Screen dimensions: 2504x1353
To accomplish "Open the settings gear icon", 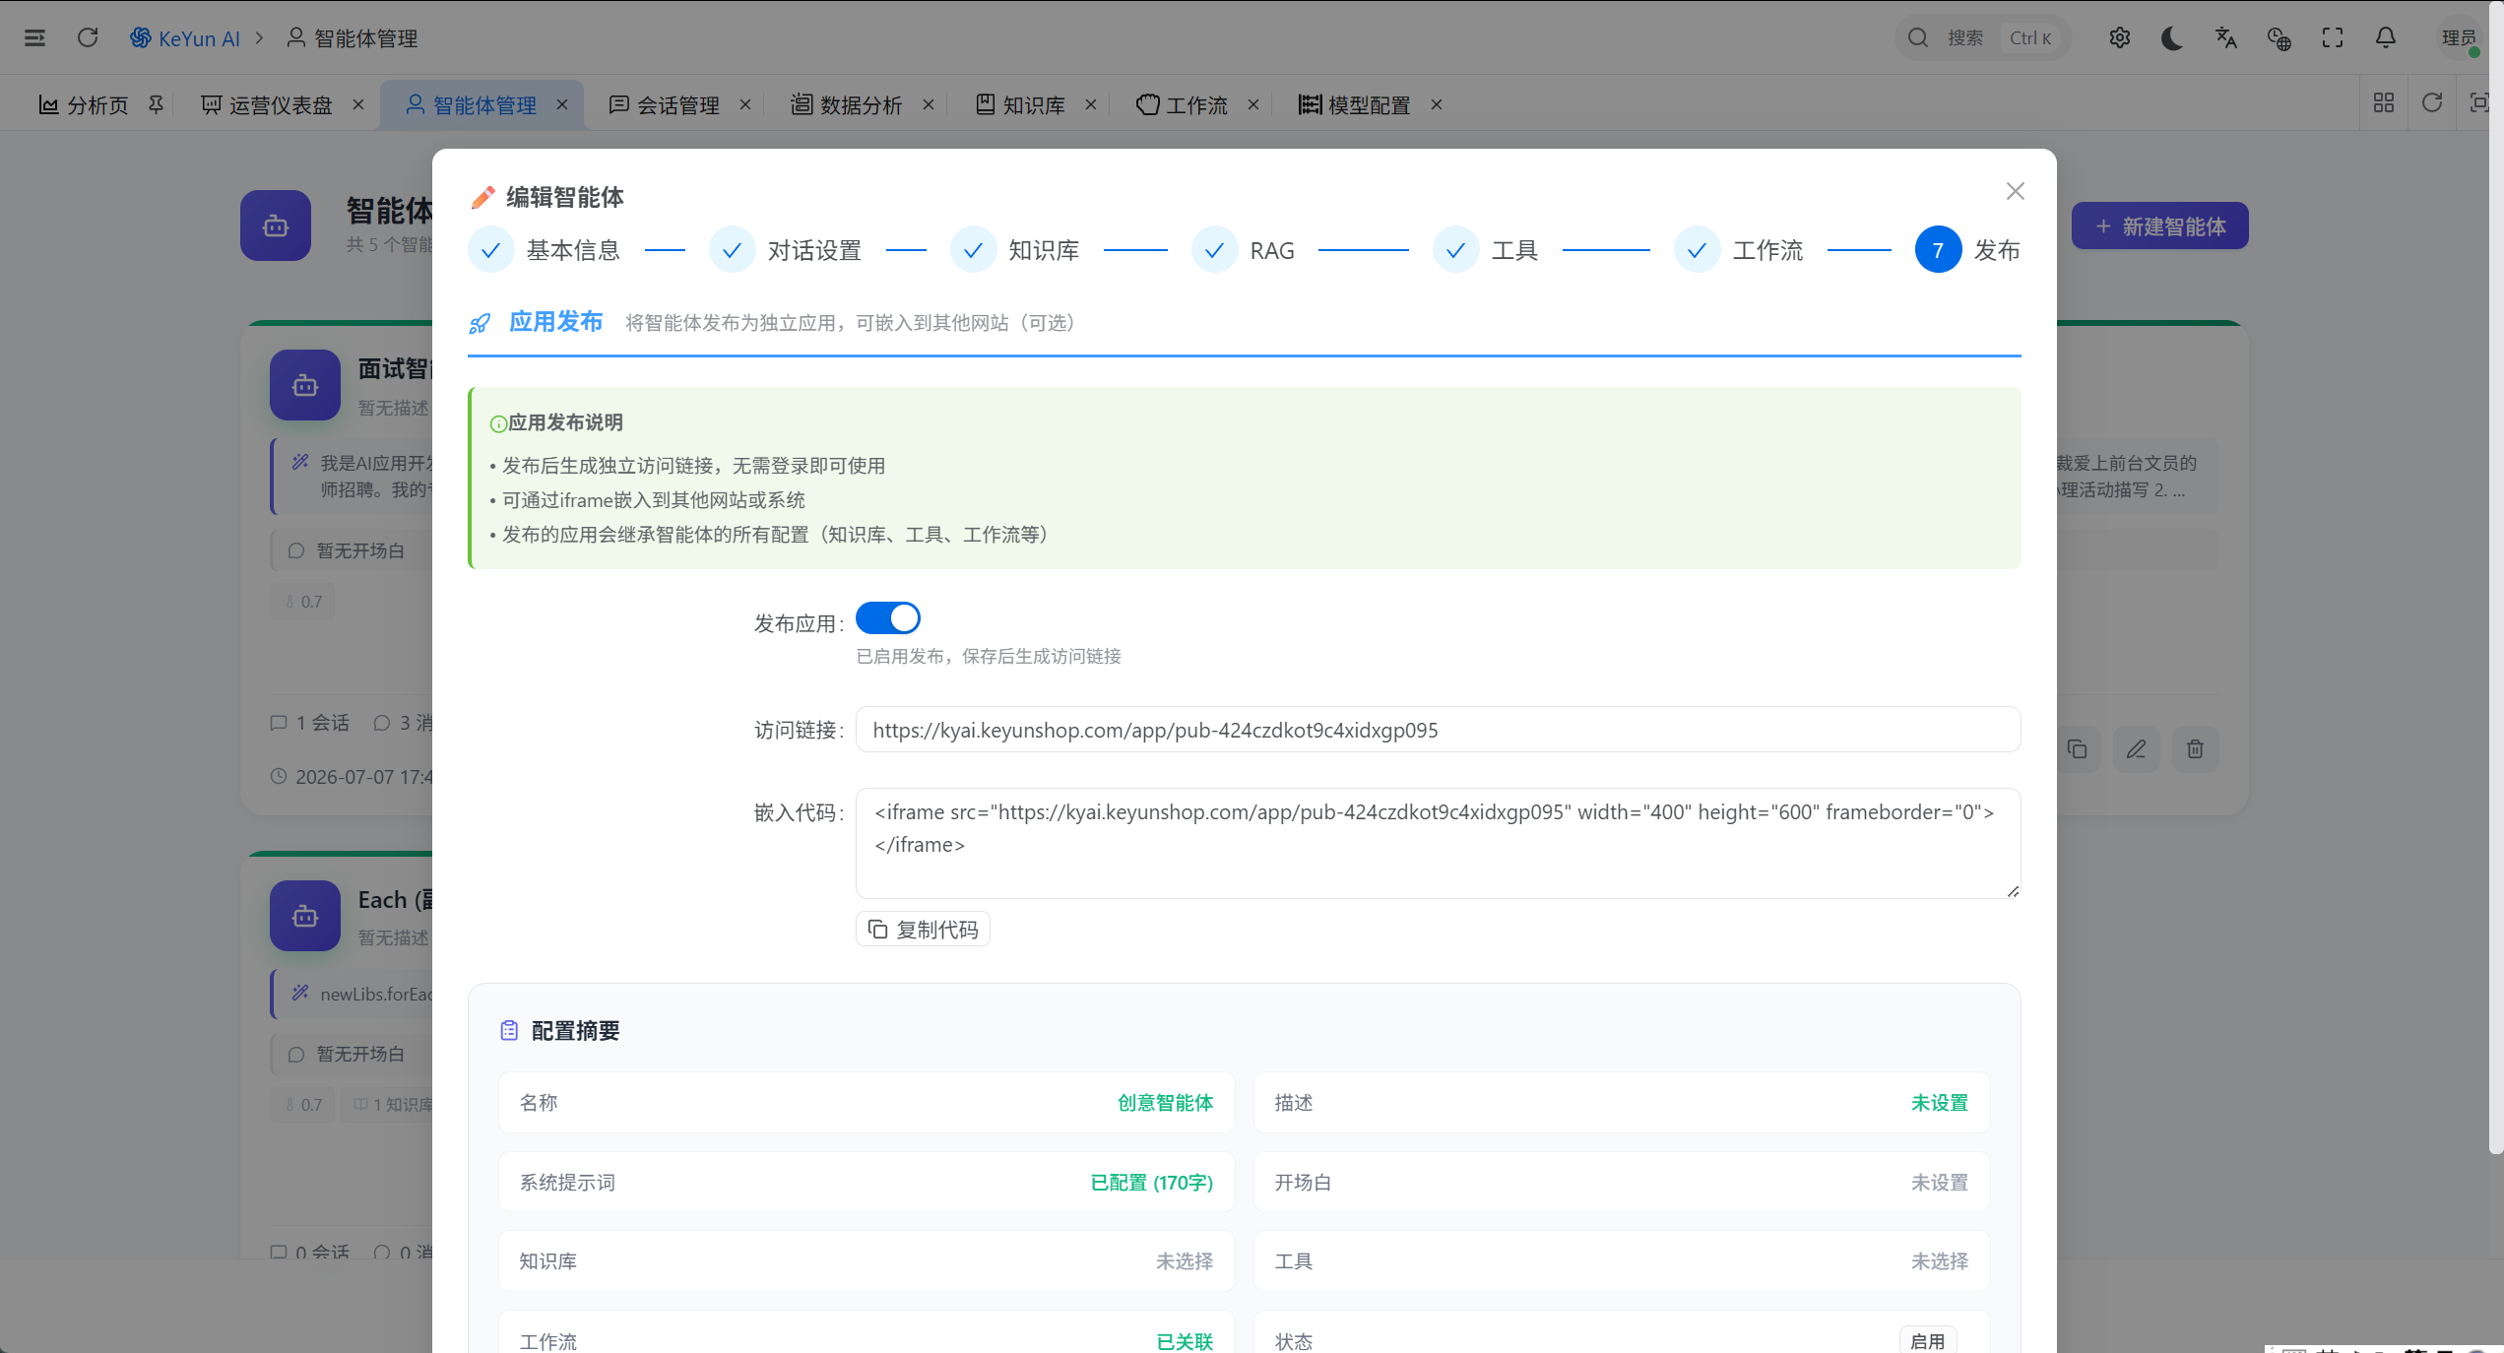I will 2120,37.
